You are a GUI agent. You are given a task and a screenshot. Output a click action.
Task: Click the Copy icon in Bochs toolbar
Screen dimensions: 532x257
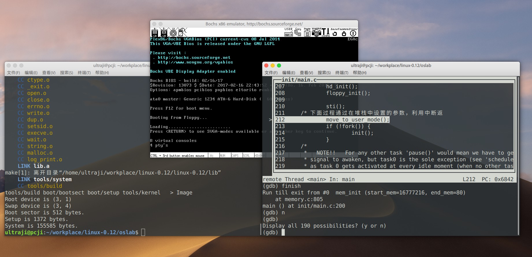(298, 32)
